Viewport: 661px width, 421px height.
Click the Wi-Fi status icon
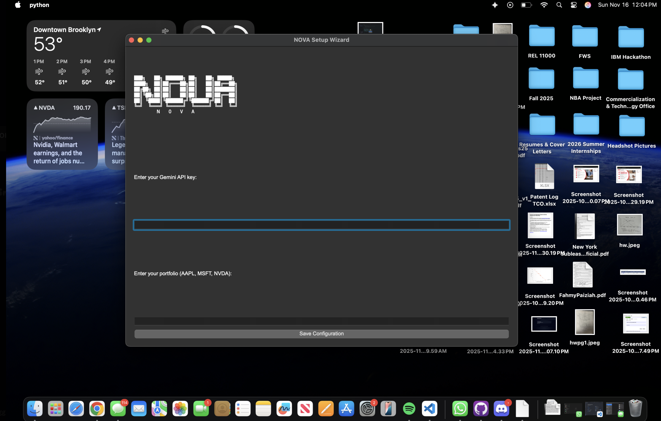[x=544, y=5]
